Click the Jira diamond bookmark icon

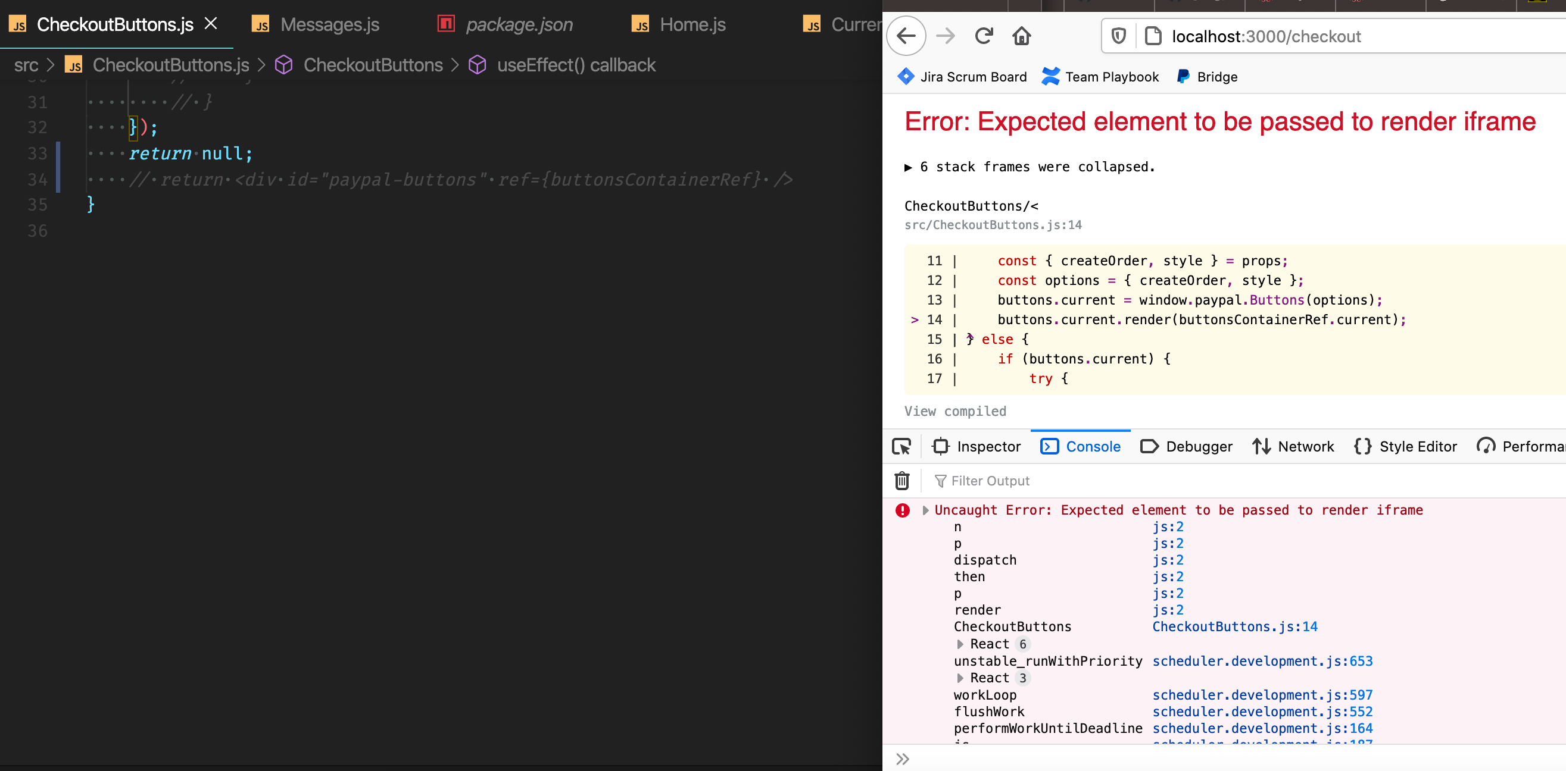pyautogui.click(x=905, y=76)
